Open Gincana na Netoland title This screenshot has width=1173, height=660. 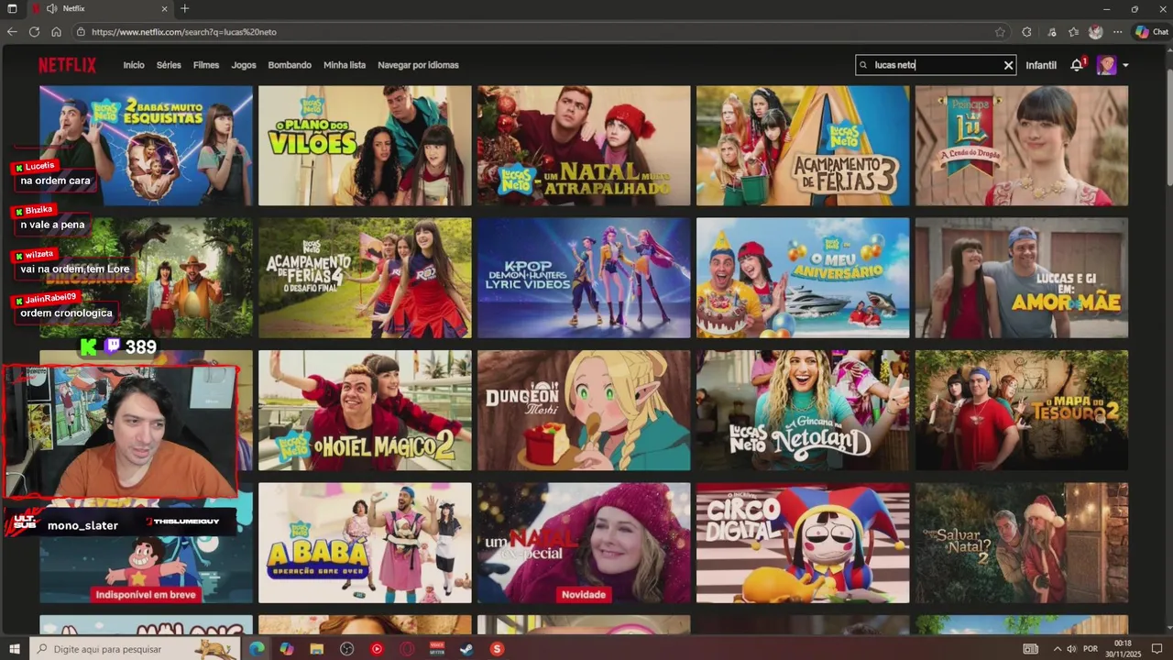[803, 411]
